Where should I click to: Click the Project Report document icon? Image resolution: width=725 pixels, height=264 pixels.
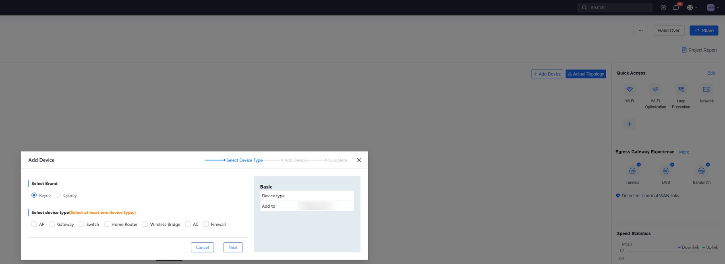(x=684, y=50)
